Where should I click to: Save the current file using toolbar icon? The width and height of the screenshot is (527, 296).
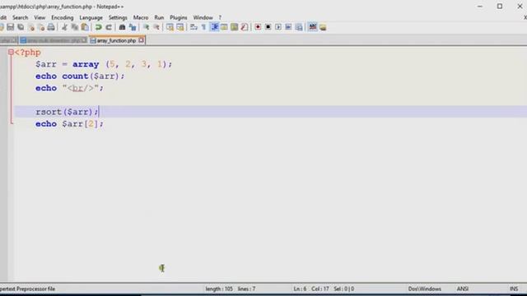[11, 27]
